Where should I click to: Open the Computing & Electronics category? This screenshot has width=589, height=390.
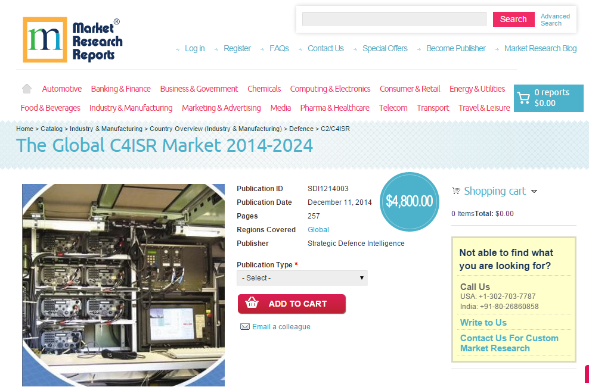[x=330, y=88]
